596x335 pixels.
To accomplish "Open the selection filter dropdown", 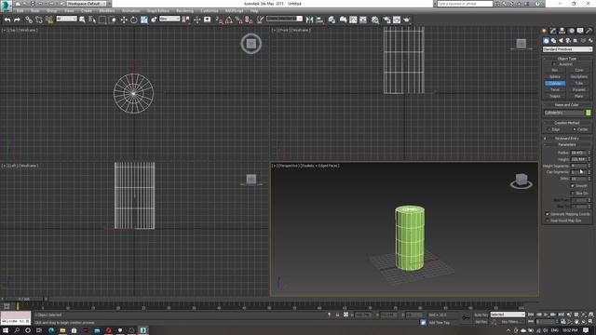I will click(x=66, y=19).
